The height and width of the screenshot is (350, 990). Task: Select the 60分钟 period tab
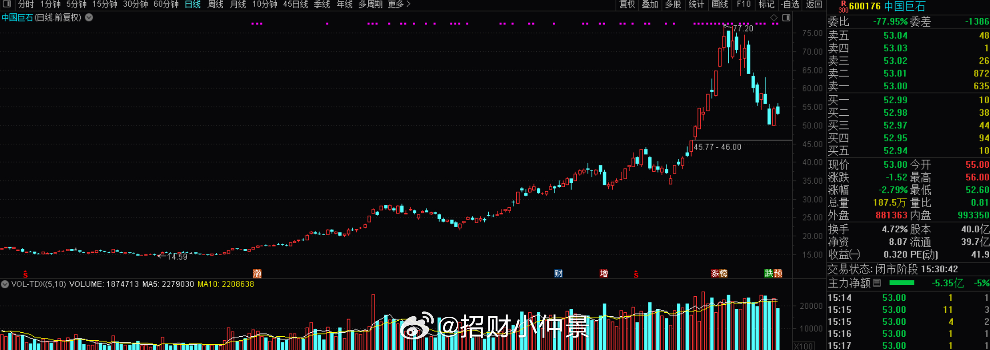[166, 4]
